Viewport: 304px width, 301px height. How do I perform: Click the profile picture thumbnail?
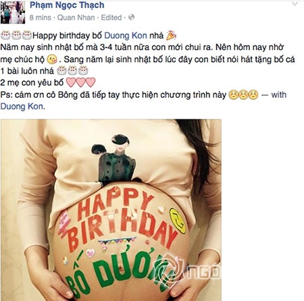tap(13, 12)
